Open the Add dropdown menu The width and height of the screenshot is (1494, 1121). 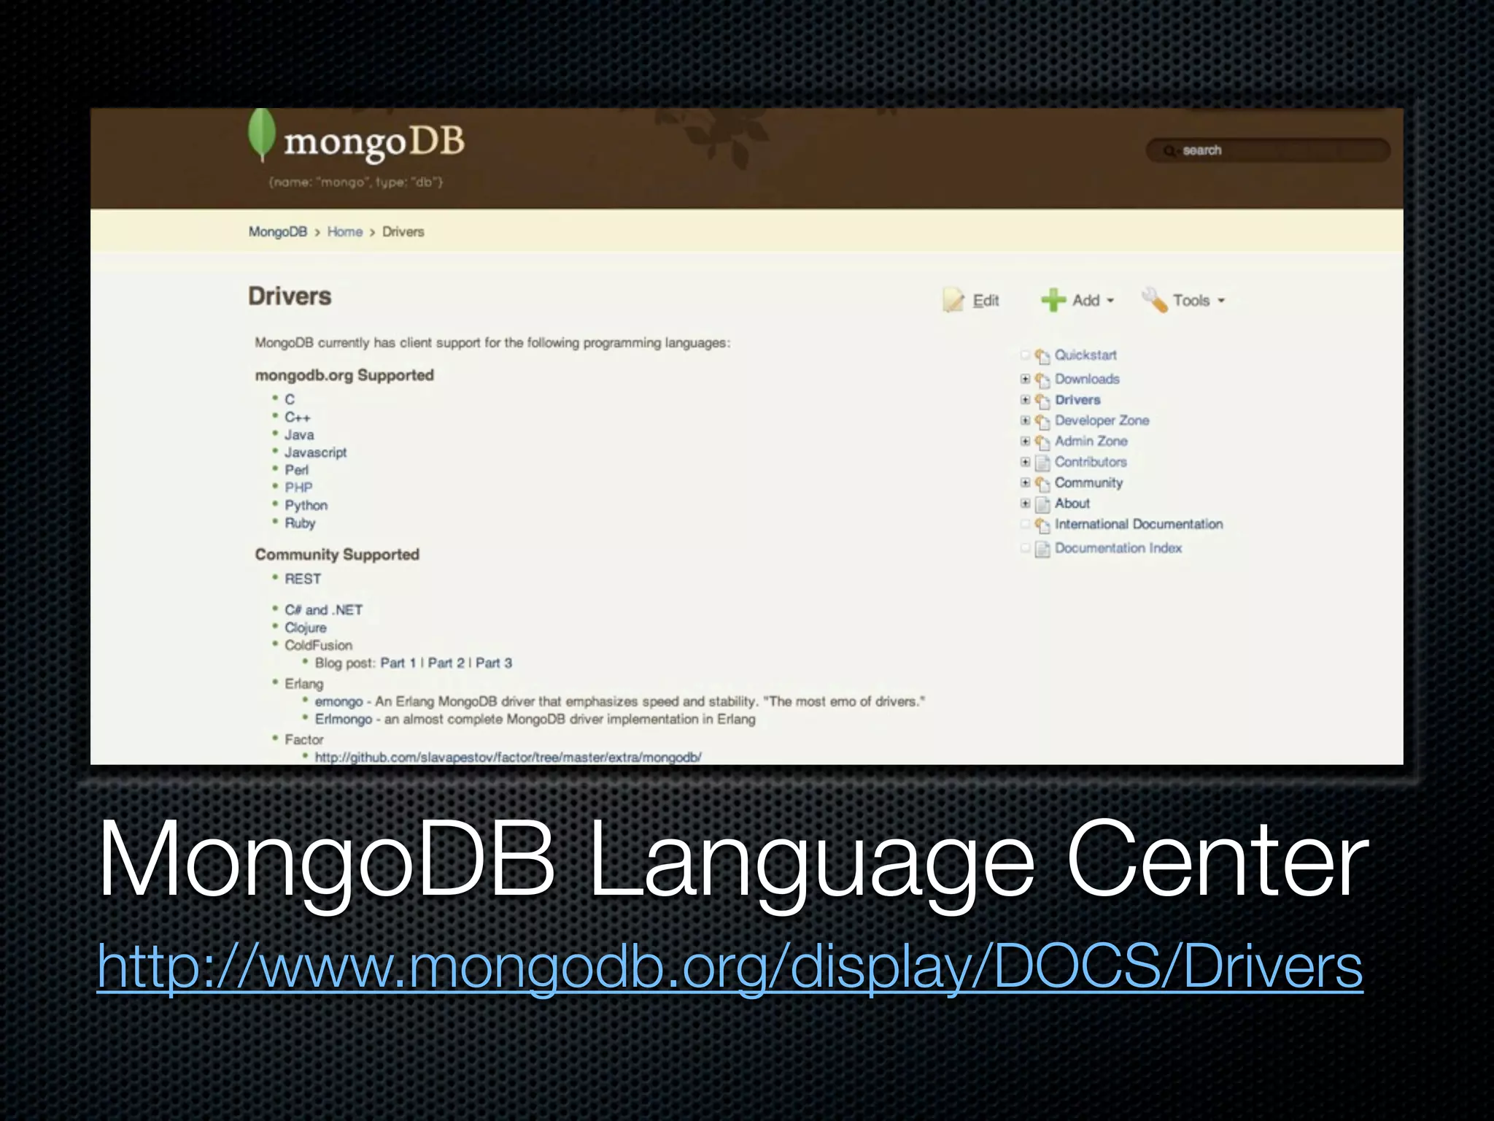(x=1078, y=300)
